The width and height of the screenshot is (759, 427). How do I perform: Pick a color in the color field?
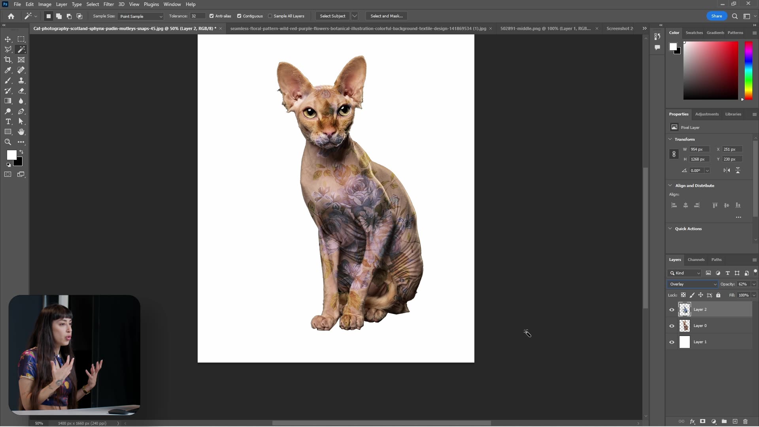pos(710,70)
